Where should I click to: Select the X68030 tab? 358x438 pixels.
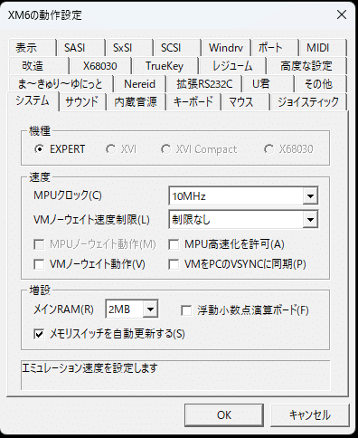click(x=100, y=66)
